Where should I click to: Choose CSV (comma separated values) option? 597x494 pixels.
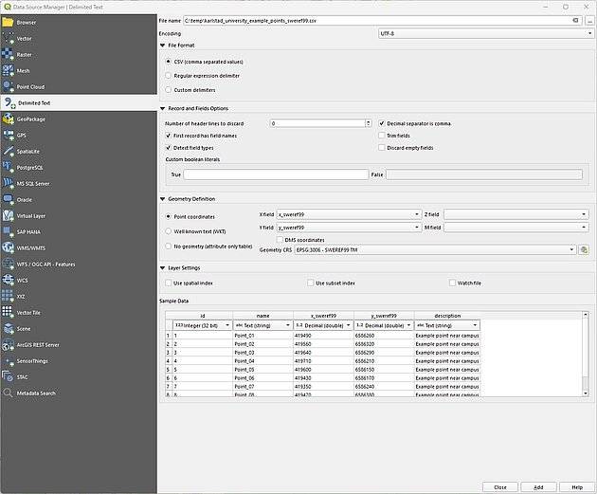pos(168,62)
